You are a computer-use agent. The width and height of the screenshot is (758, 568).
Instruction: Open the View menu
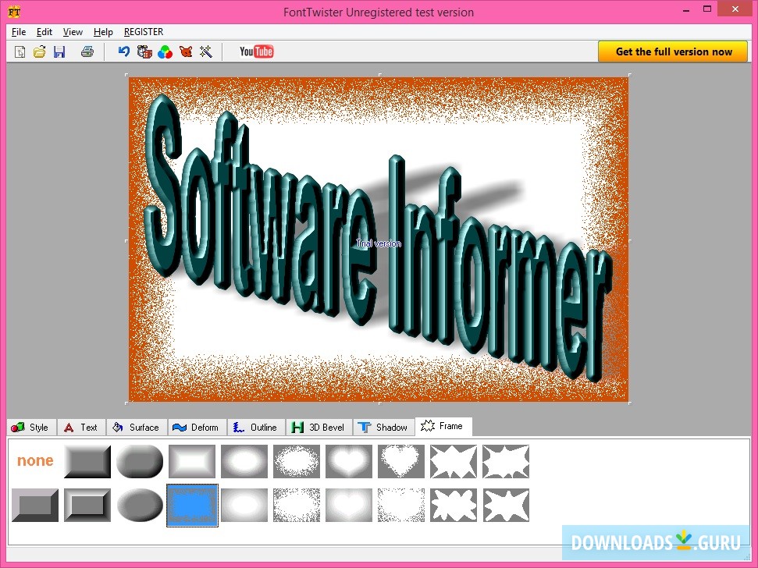click(x=73, y=32)
